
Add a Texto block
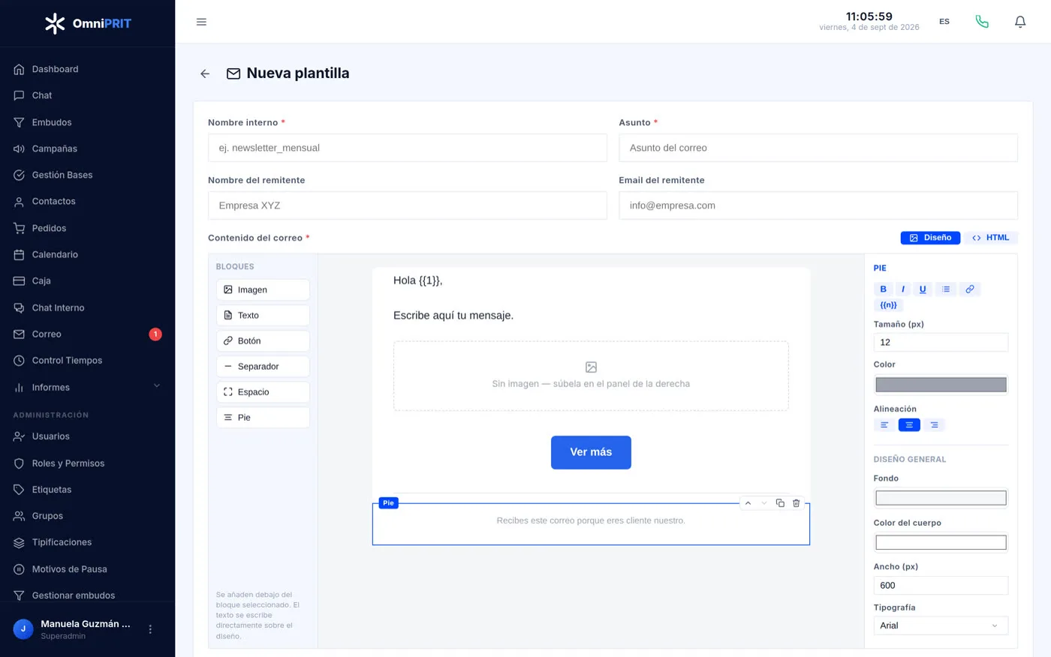pyautogui.click(x=263, y=315)
